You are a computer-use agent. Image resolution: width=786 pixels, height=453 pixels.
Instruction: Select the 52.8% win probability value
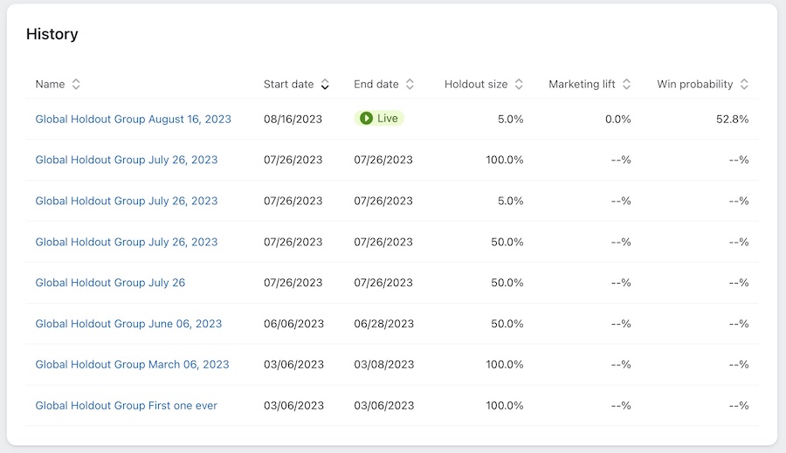coord(732,119)
